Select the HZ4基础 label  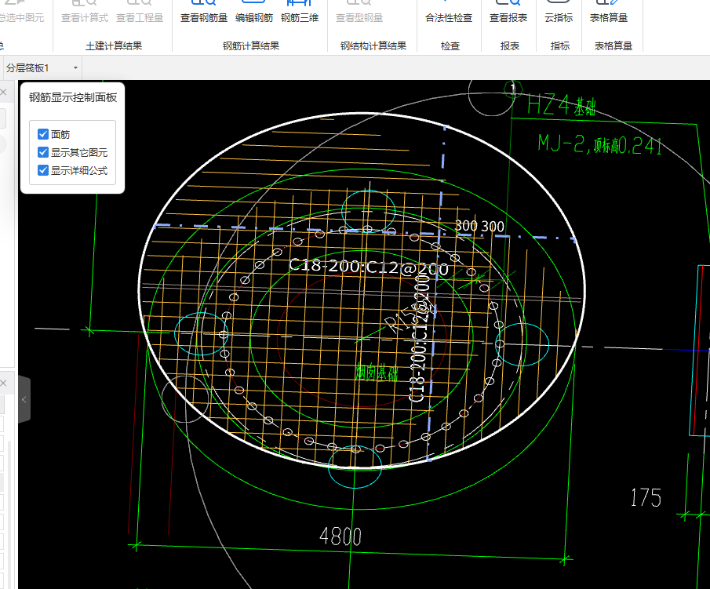click(x=562, y=105)
